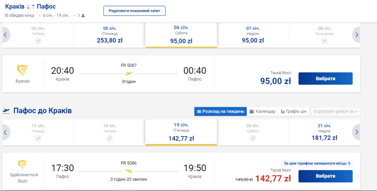Click the no-flight icon under 04 січ.

[38, 41]
